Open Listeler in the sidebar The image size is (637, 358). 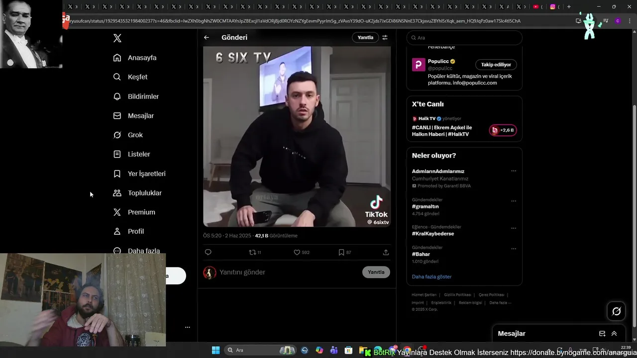[x=132, y=154]
